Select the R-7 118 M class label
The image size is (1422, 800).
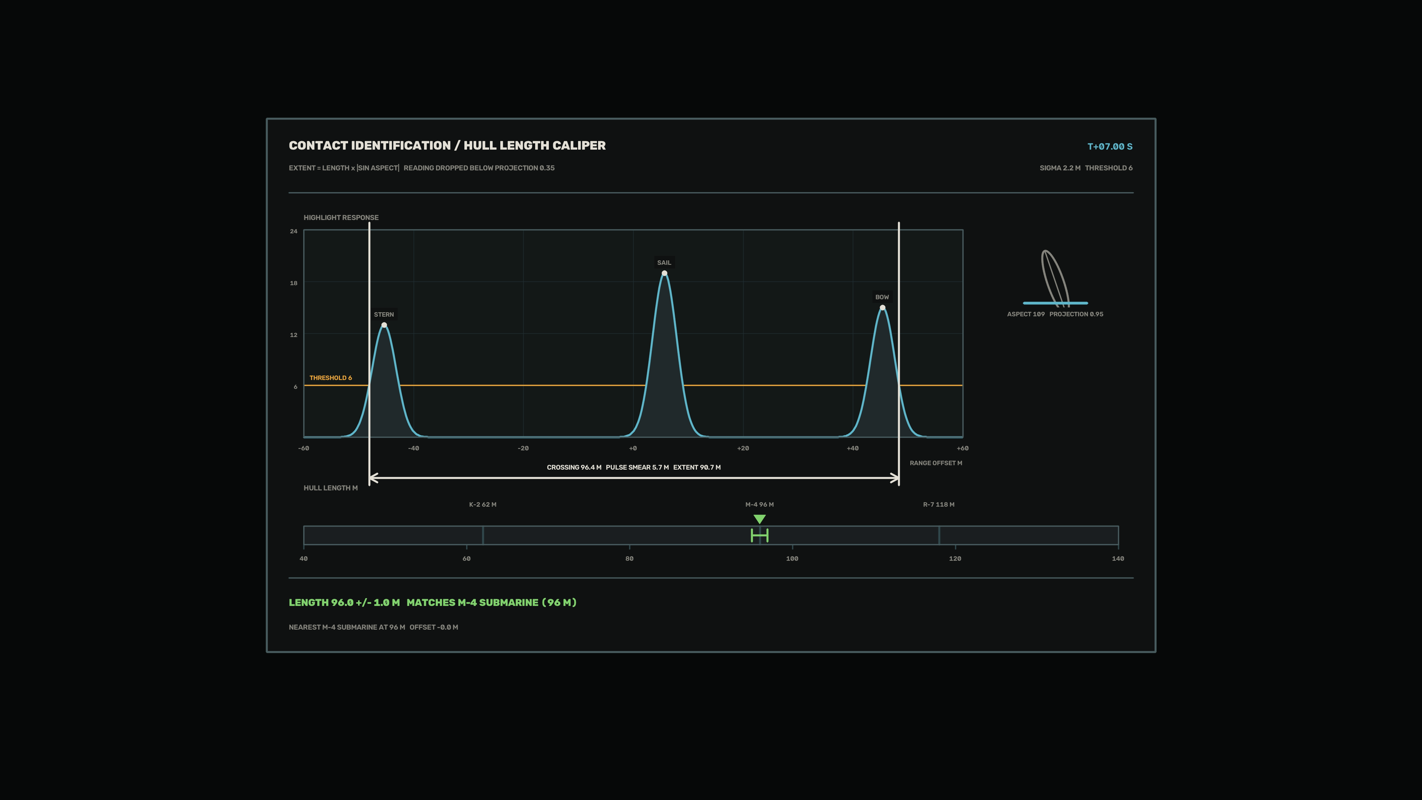coord(938,504)
